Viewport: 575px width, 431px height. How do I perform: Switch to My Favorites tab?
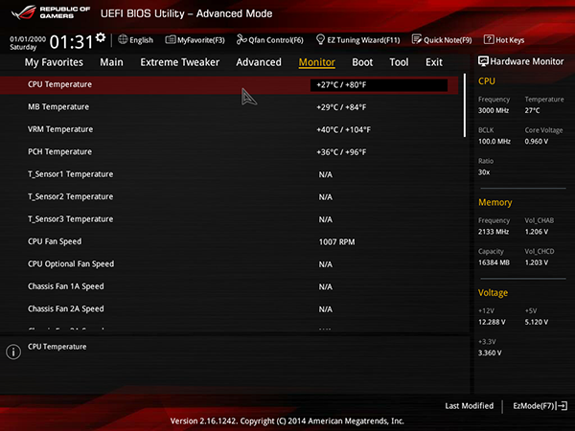coord(54,62)
